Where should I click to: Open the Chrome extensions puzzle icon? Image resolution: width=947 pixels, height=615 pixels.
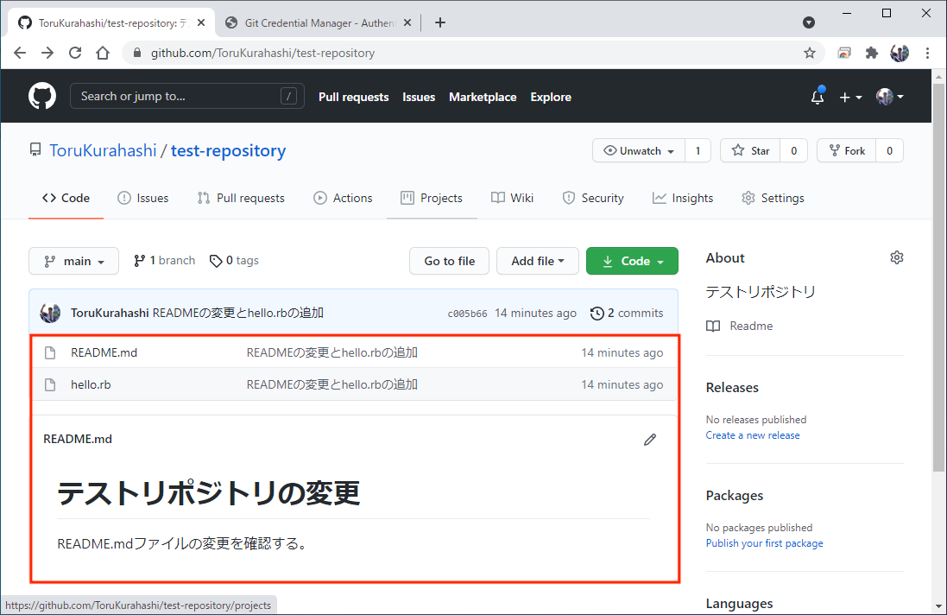pos(872,54)
